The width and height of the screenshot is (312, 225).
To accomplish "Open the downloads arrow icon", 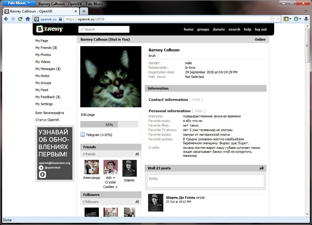I will (306, 19).
